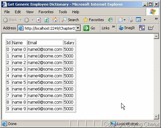Launch SnagIt capture from toolbar

127,28
